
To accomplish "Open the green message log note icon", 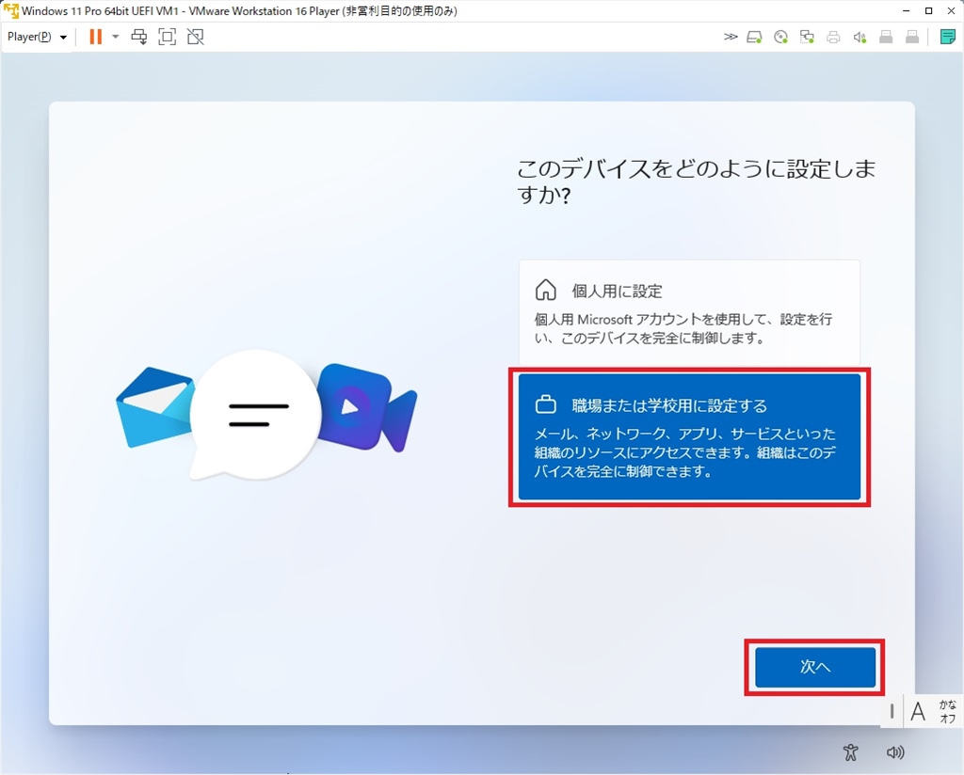I will pyautogui.click(x=948, y=37).
